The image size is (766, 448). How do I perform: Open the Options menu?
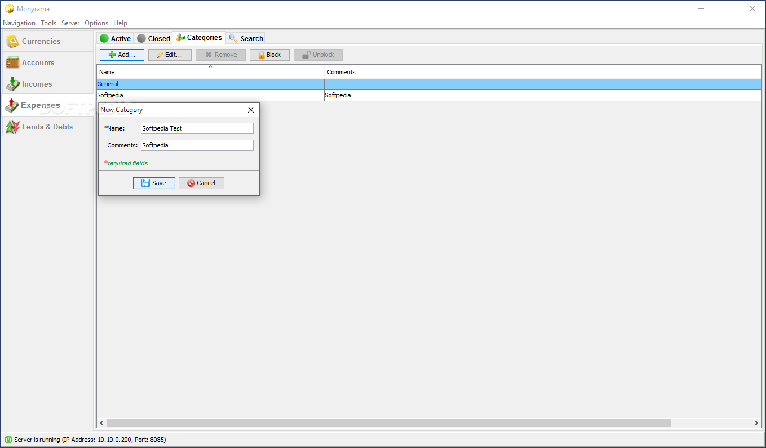coord(96,23)
